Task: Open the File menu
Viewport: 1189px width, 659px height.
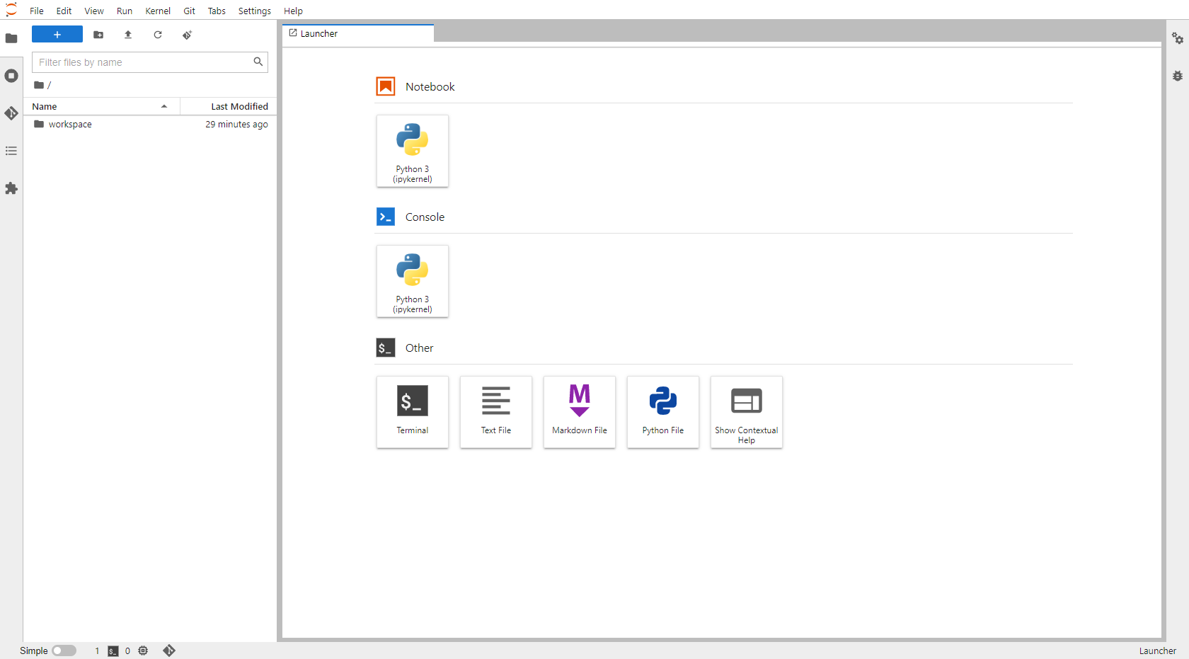Action: pyautogui.click(x=37, y=11)
